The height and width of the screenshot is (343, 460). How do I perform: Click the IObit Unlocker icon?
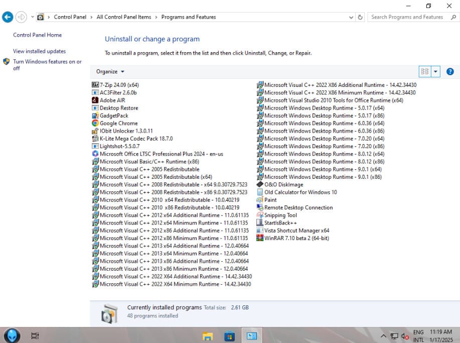pyautogui.click(x=95, y=131)
